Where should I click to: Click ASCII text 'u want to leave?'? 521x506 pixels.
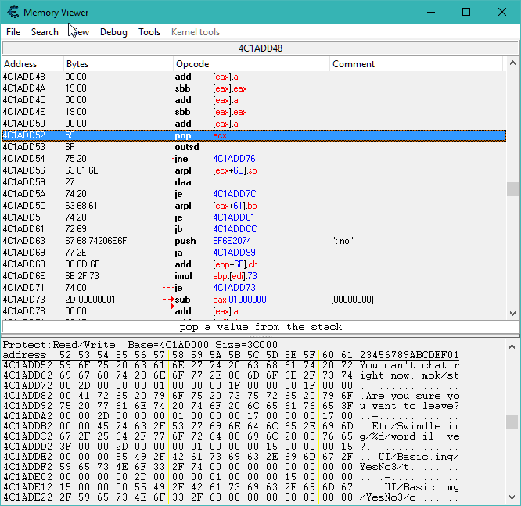point(409,406)
